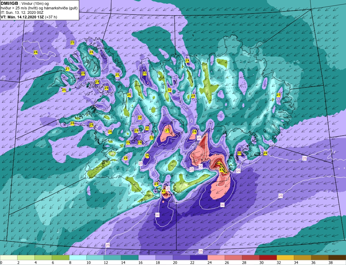The width and height of the screenshot is (346, 265).
Task: Select the legend tick label 24
Action: pos(209,263)
